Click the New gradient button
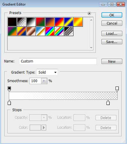Screen dimensions: 127x144 [112, 61]
